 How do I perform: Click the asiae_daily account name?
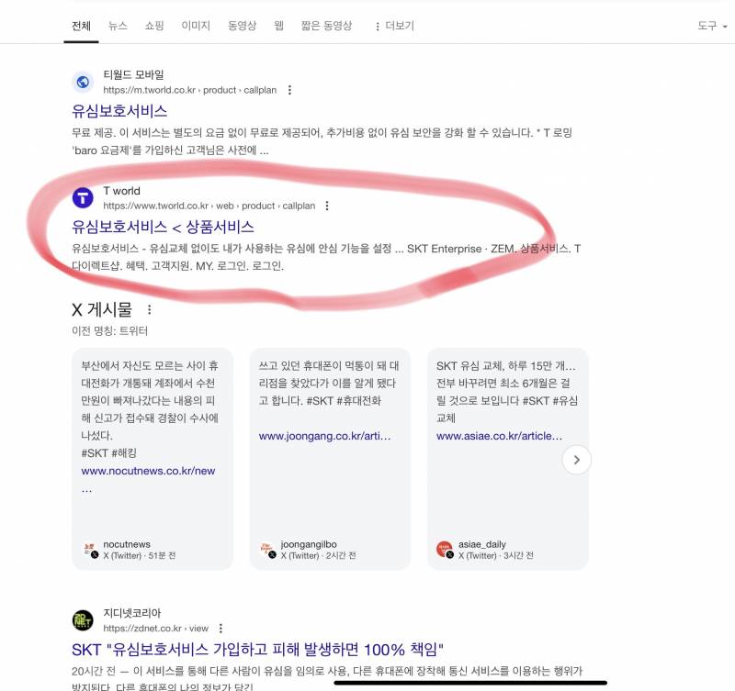[481, 544]
